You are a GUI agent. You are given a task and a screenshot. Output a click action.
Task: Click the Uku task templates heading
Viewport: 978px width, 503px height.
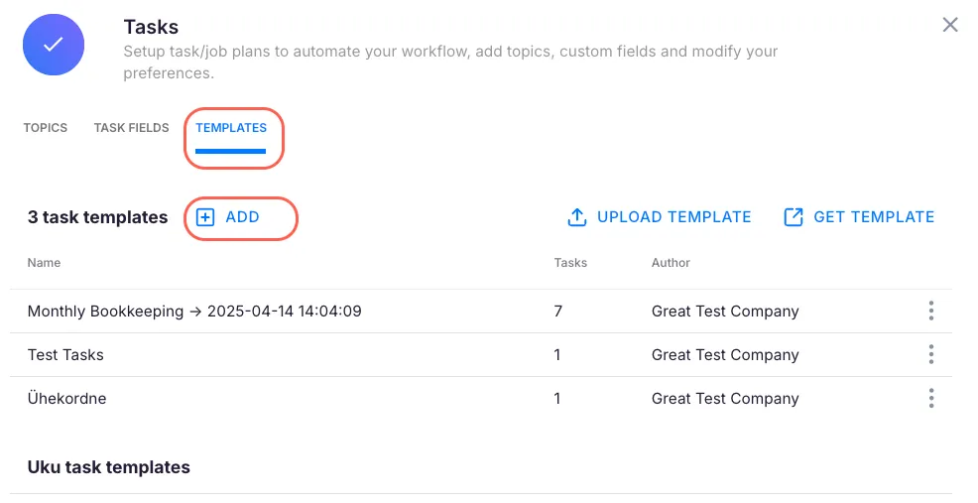coord(109,467)
